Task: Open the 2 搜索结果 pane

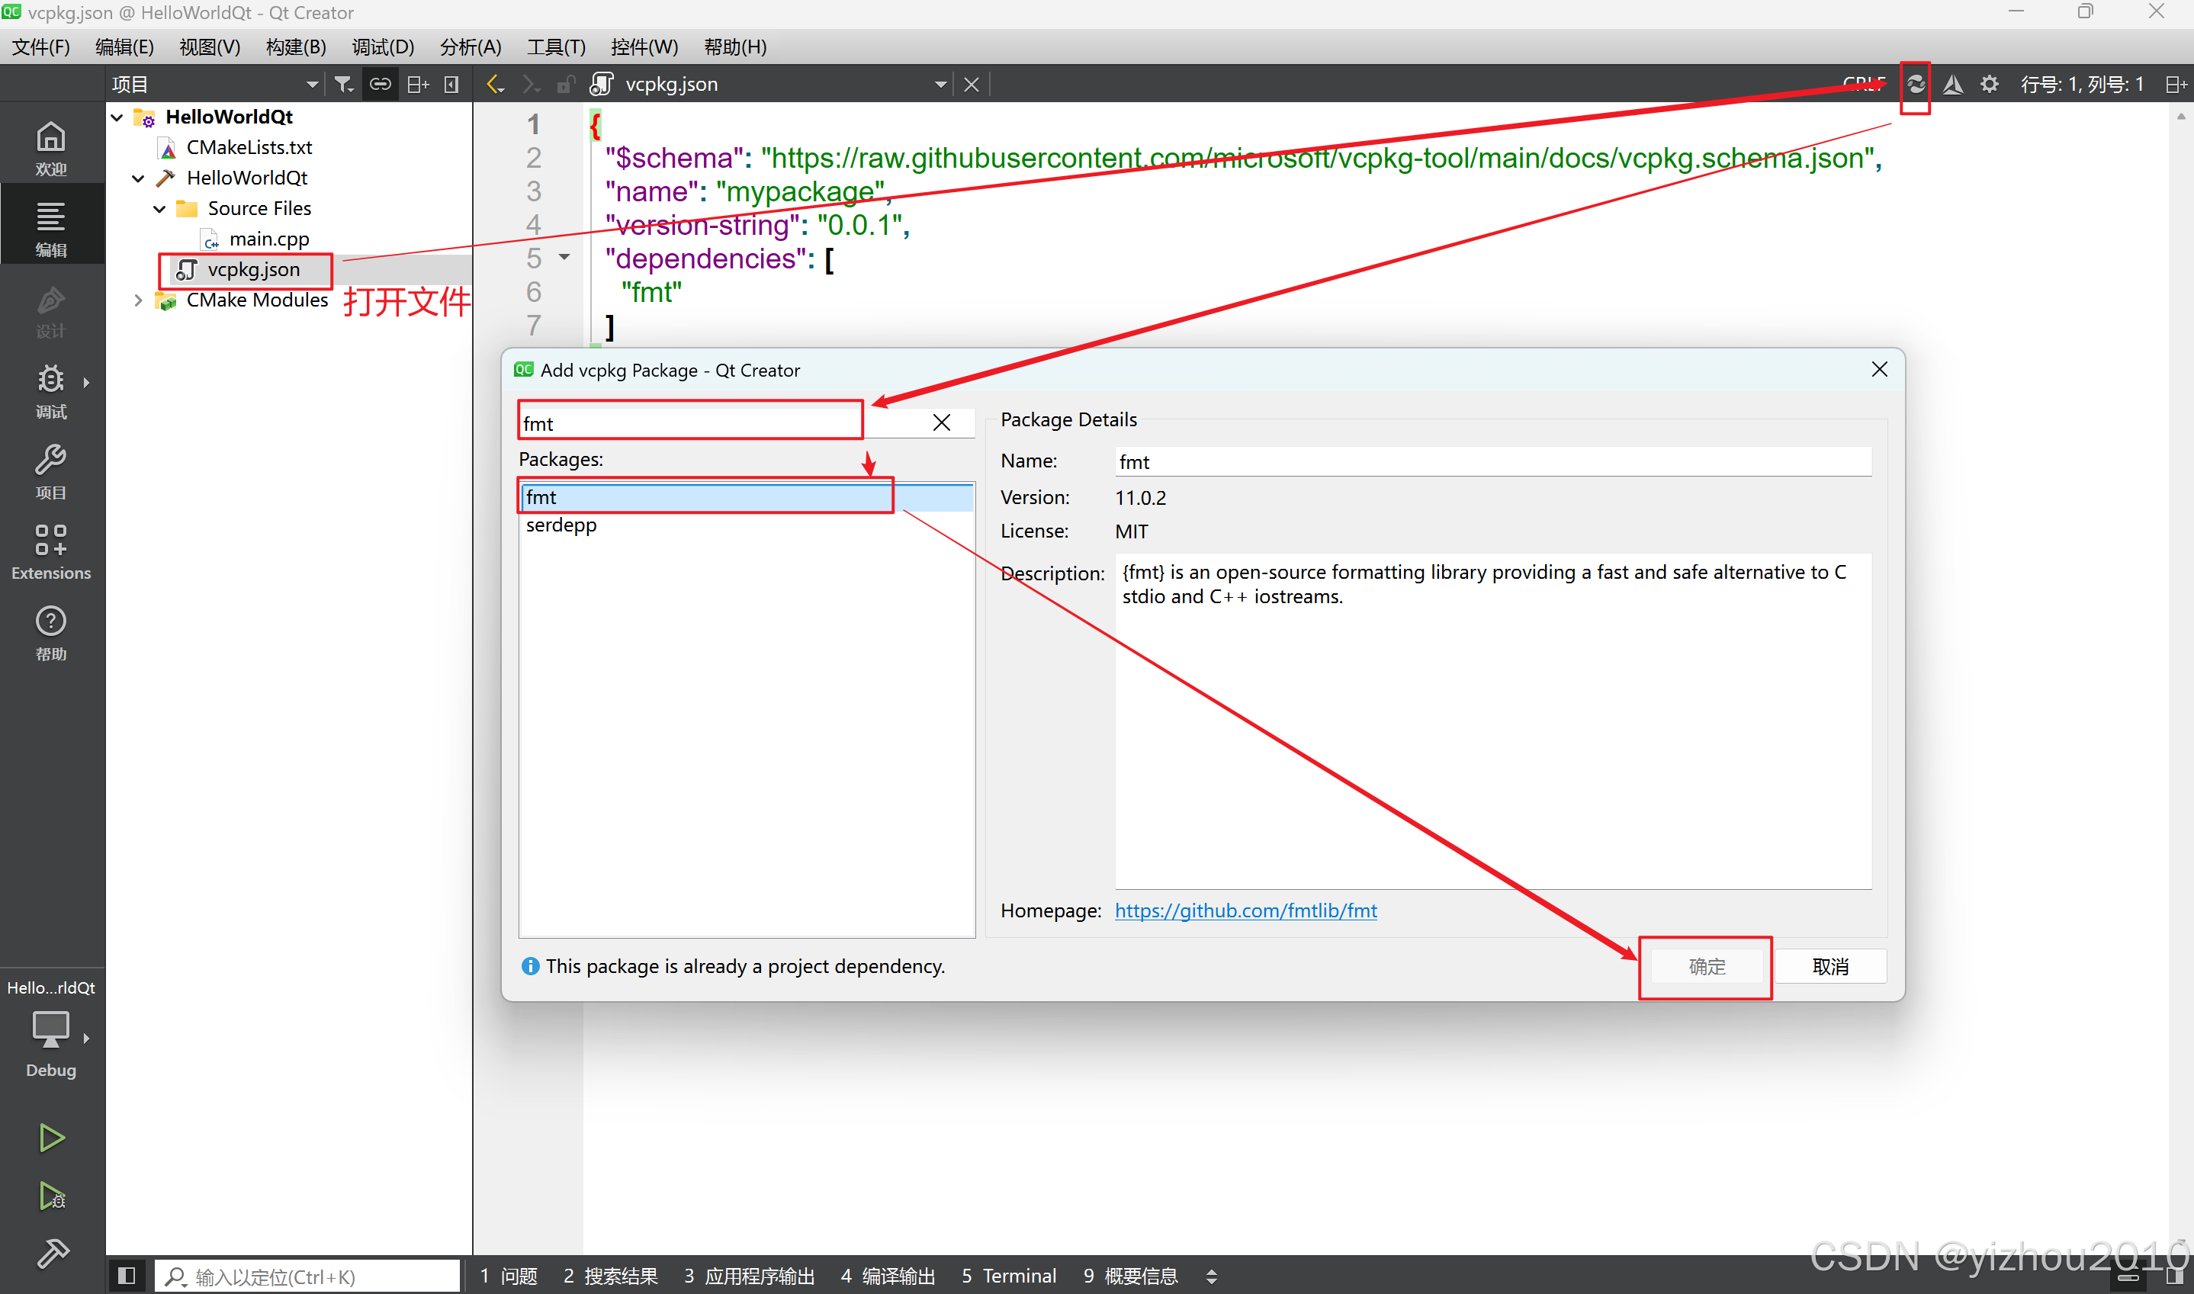Action: tap(610, 1276)
